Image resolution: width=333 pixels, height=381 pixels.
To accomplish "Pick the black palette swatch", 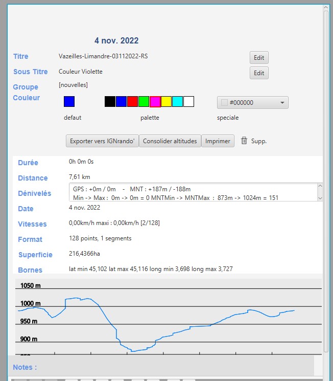I will [x=110, y=101].
